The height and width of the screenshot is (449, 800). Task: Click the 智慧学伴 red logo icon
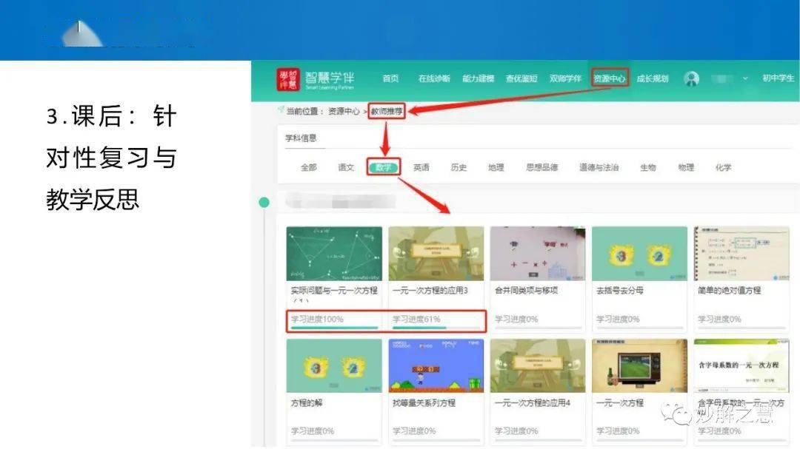(x=288, y=79)
